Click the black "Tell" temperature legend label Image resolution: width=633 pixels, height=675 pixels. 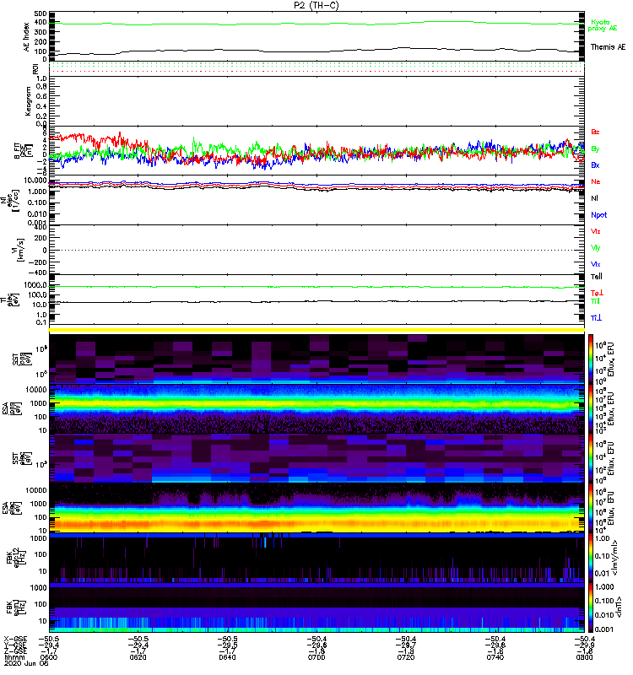pos(597,277)
